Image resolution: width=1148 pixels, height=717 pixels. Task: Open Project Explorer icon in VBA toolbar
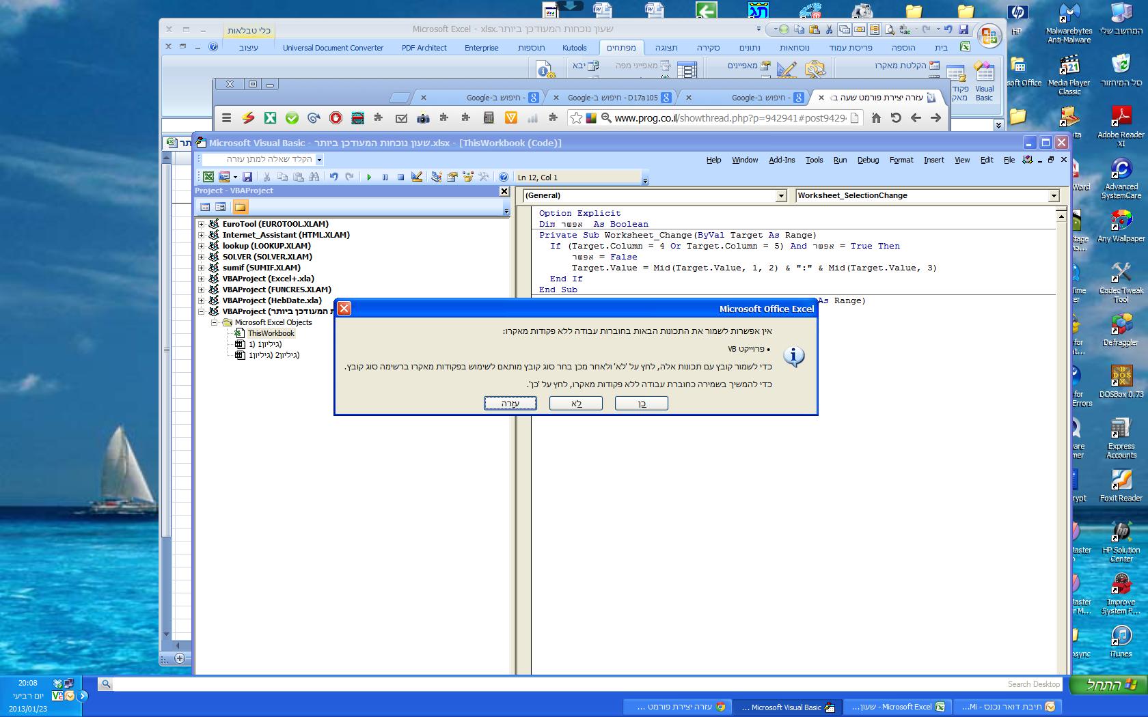(436, 177)
